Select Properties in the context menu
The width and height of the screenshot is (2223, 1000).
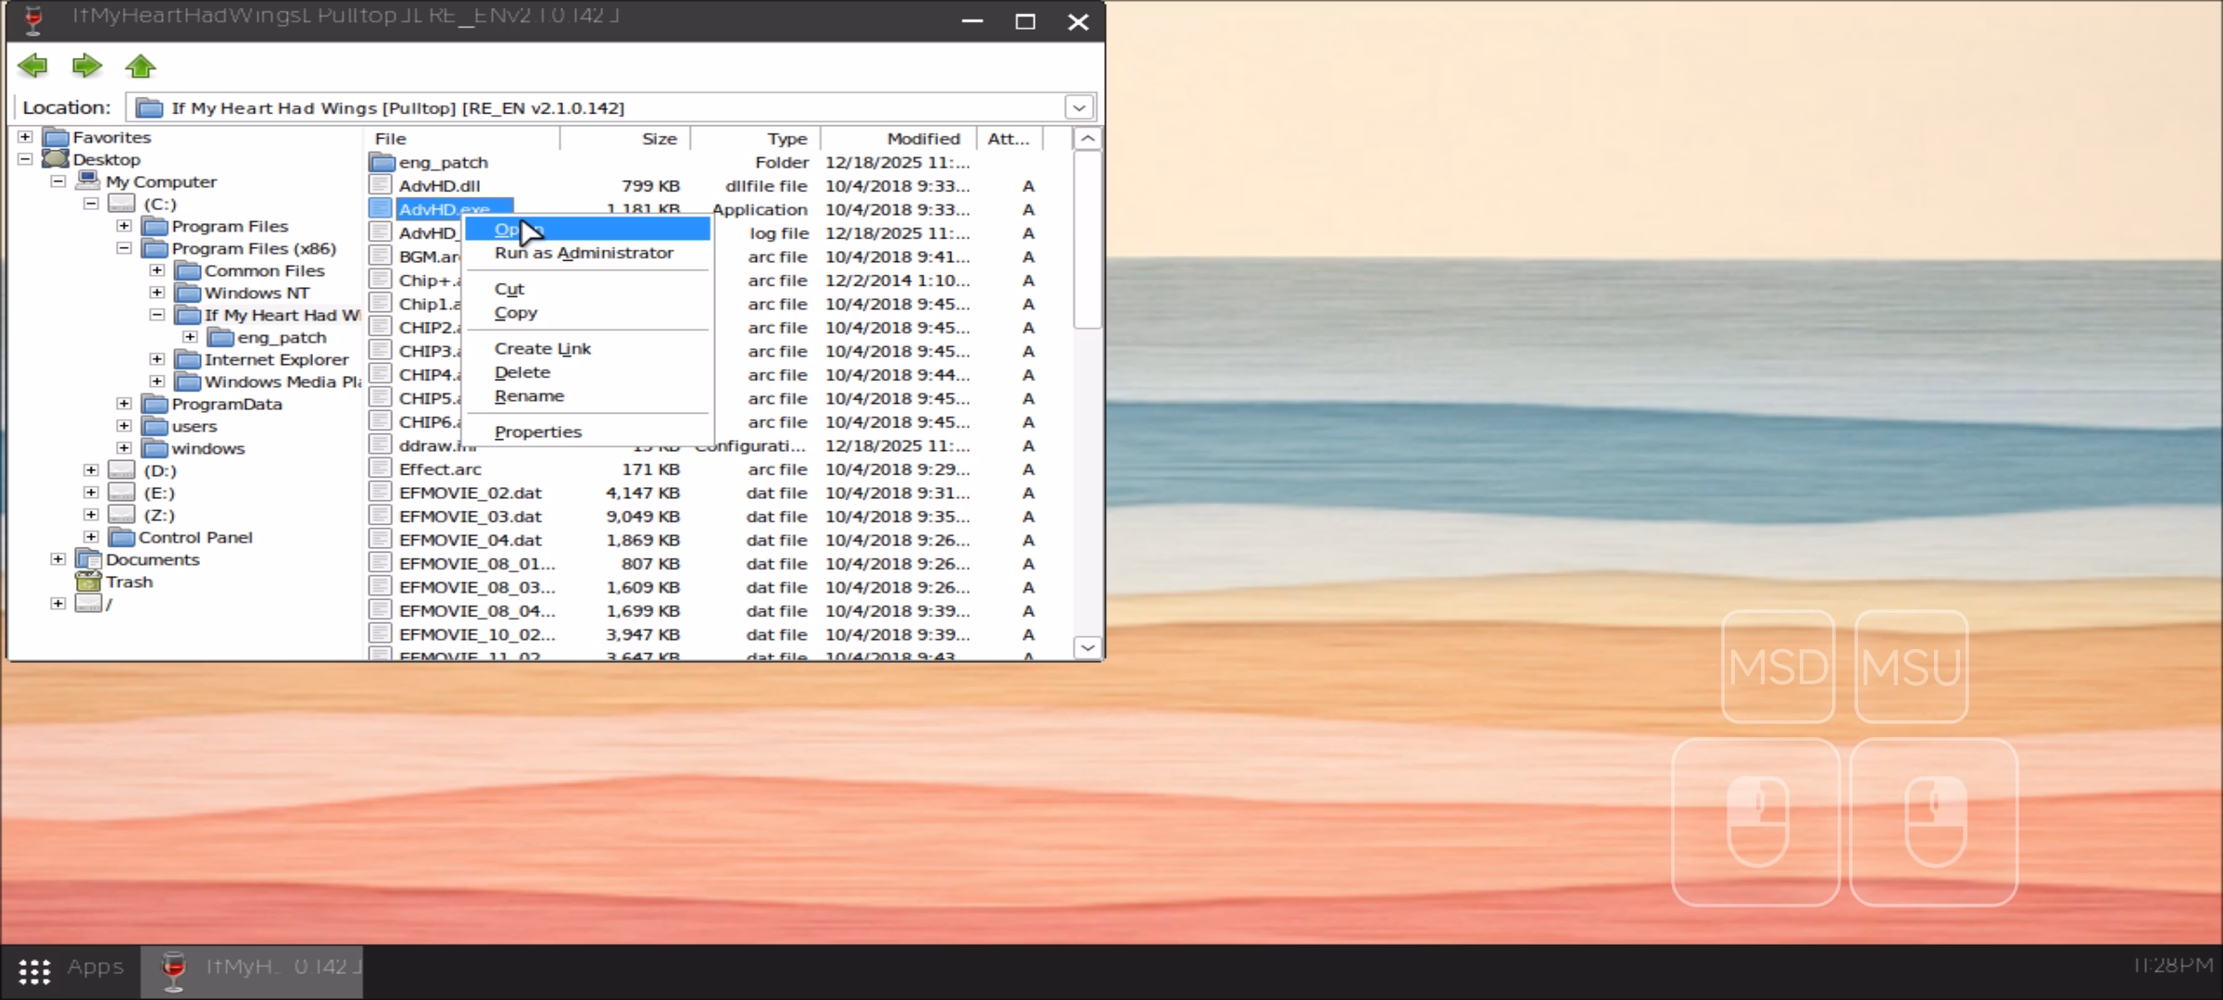(x=537, y=431)
